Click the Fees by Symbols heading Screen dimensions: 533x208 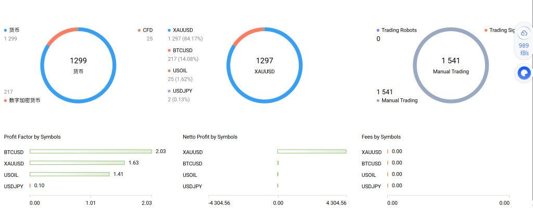click(x=382, y=137)
